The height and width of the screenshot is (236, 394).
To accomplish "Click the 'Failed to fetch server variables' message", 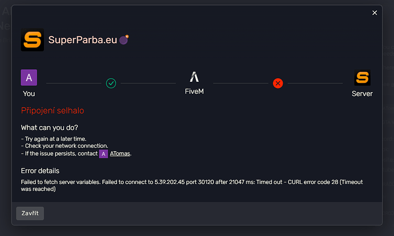I will click(x=192, y=186).
